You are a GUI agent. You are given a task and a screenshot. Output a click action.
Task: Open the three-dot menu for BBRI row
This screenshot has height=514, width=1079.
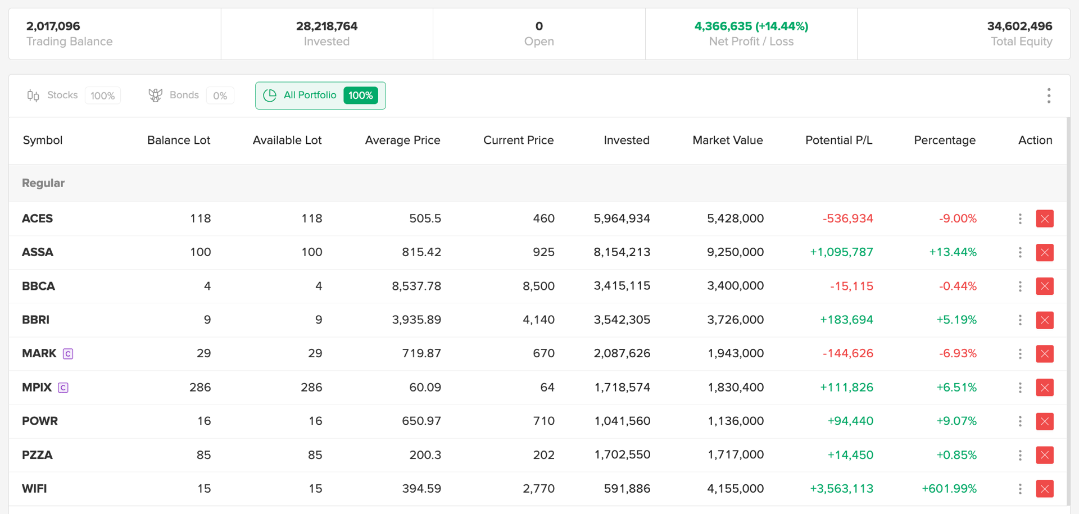[x=1020, y=320]
